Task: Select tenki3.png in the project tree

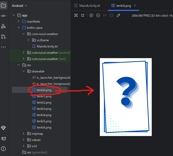Action: [x=42, y=109]
